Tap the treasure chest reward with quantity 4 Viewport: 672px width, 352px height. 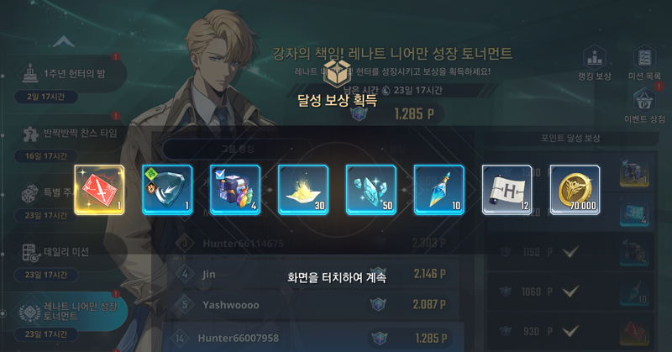(235, 190)
